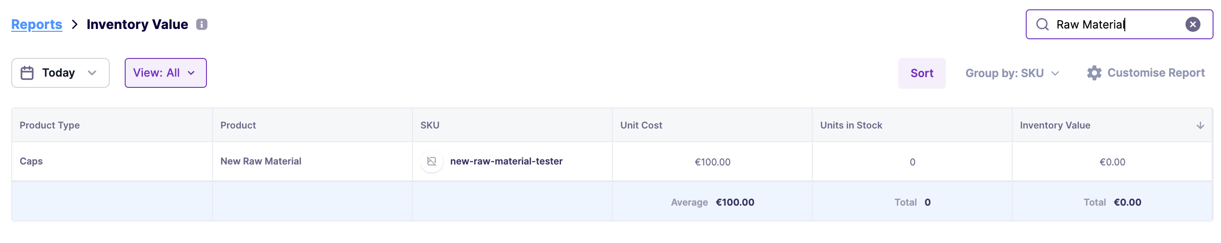Expand the View: All dropdown
This screenshot has height=243, width=1221.
[165, 73]
